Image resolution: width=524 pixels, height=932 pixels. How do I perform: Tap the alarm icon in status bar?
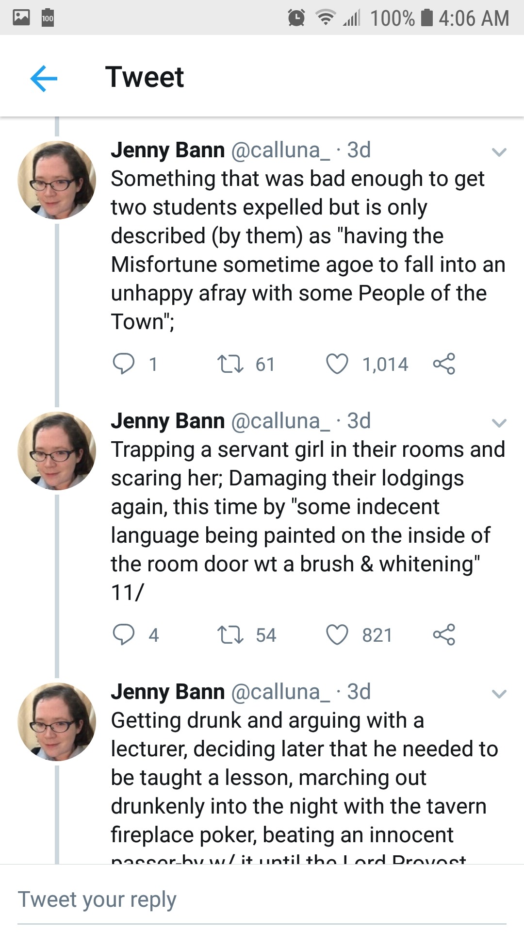[x=296, y=18]
